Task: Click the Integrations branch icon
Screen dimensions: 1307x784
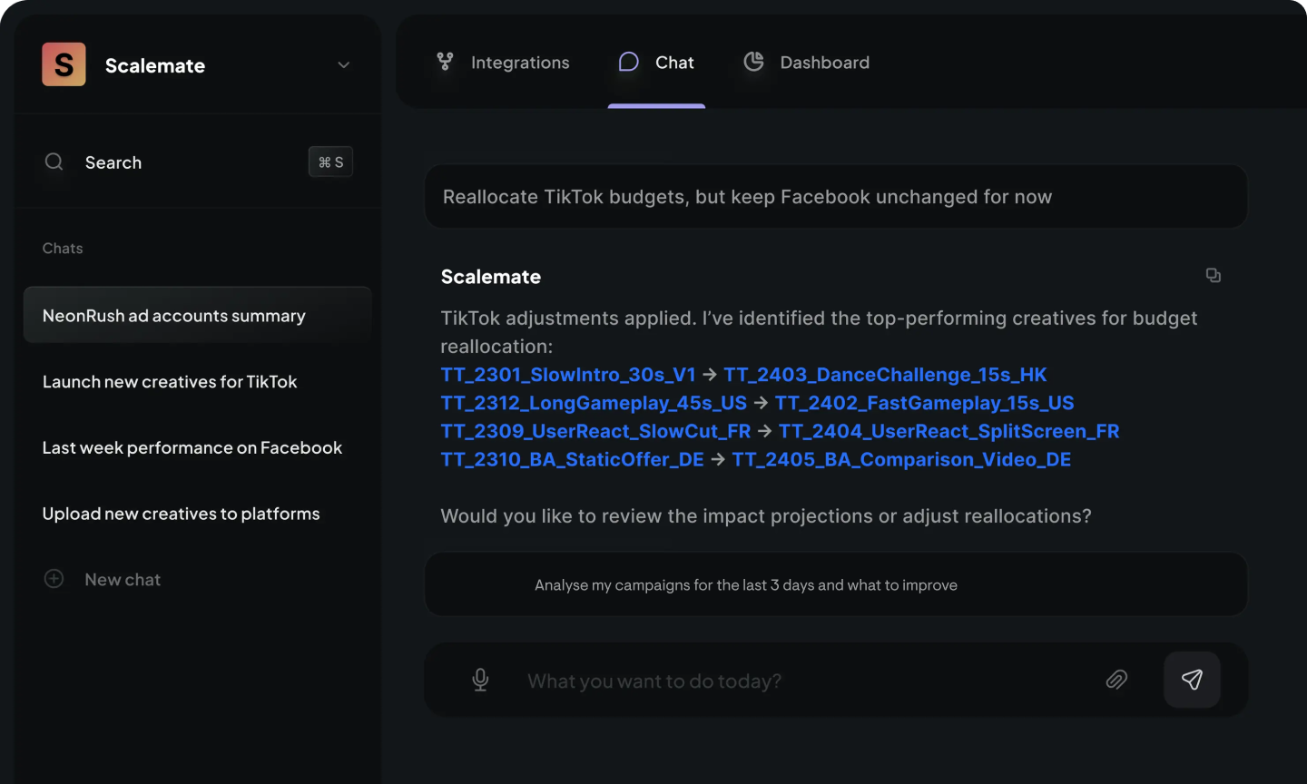Action: (445, 62)
